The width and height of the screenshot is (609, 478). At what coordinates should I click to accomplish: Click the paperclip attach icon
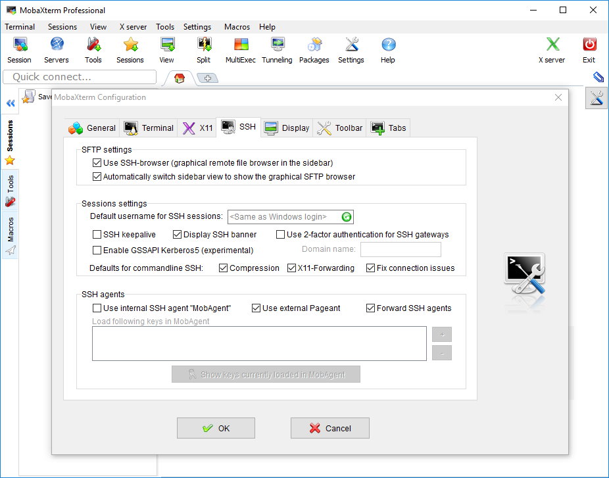click(x=598, y=77)
